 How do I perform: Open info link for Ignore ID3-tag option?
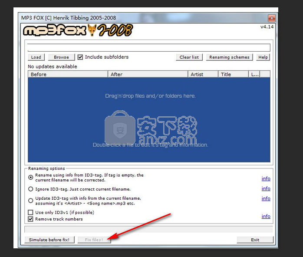266,188
